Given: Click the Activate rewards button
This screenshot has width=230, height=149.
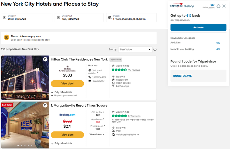Looking at the screenshot, I should (198, 27).
